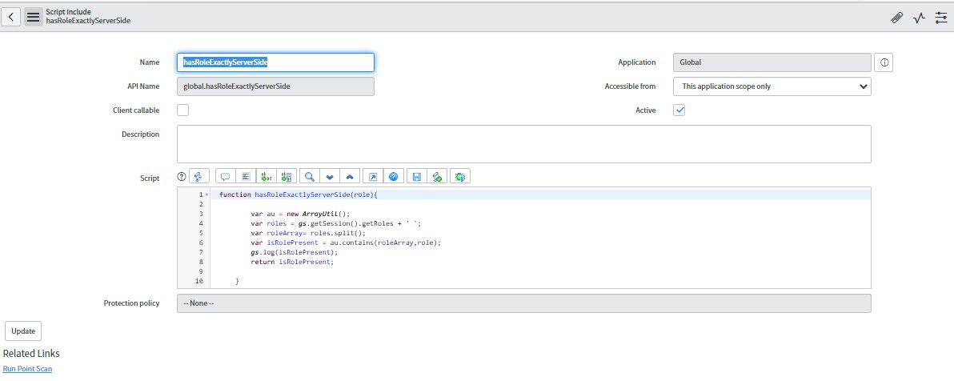Click the Application field info icon

click(884, 62)
